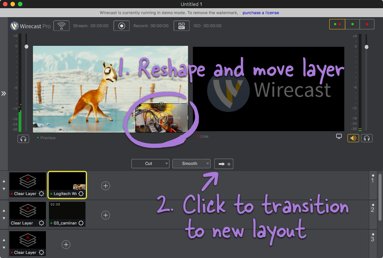Show both preview and live layout
Image resolution: width=383 pixels, height=258 pixels.
(x=337, y=24)
